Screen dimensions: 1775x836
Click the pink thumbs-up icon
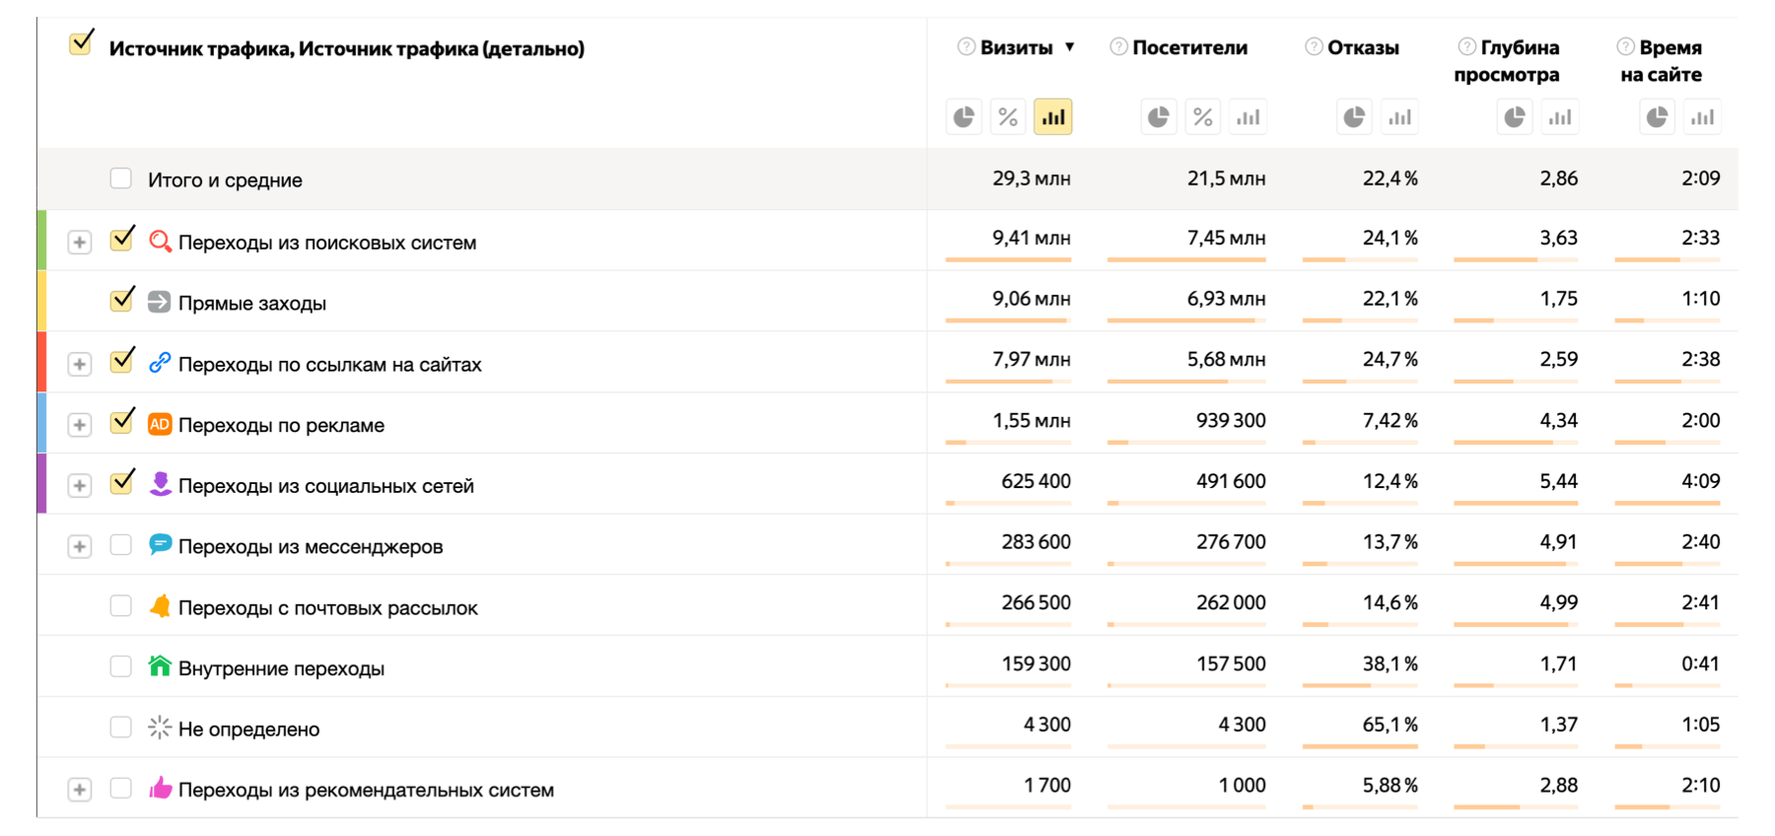pyautogui.click(x=160, y=788)
